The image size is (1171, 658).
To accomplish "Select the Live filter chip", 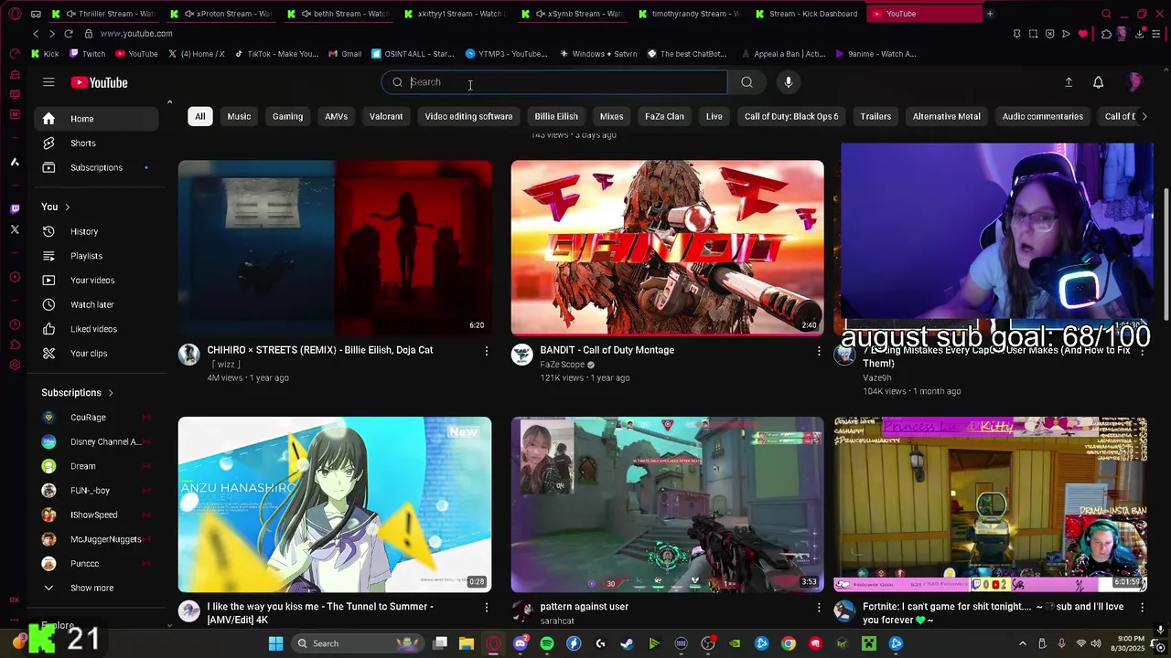I will point(714,116).
